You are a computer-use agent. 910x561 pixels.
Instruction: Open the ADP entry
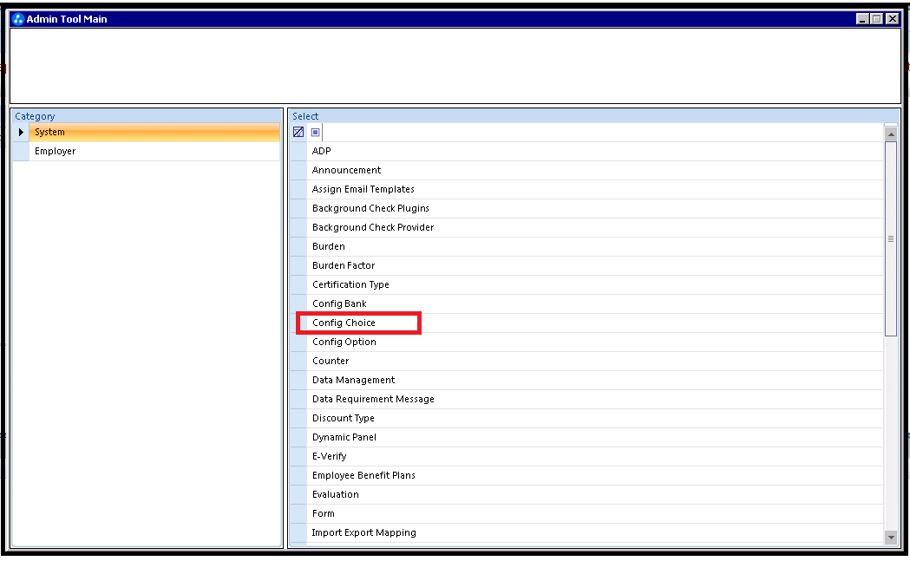click(x=595, y=152)
